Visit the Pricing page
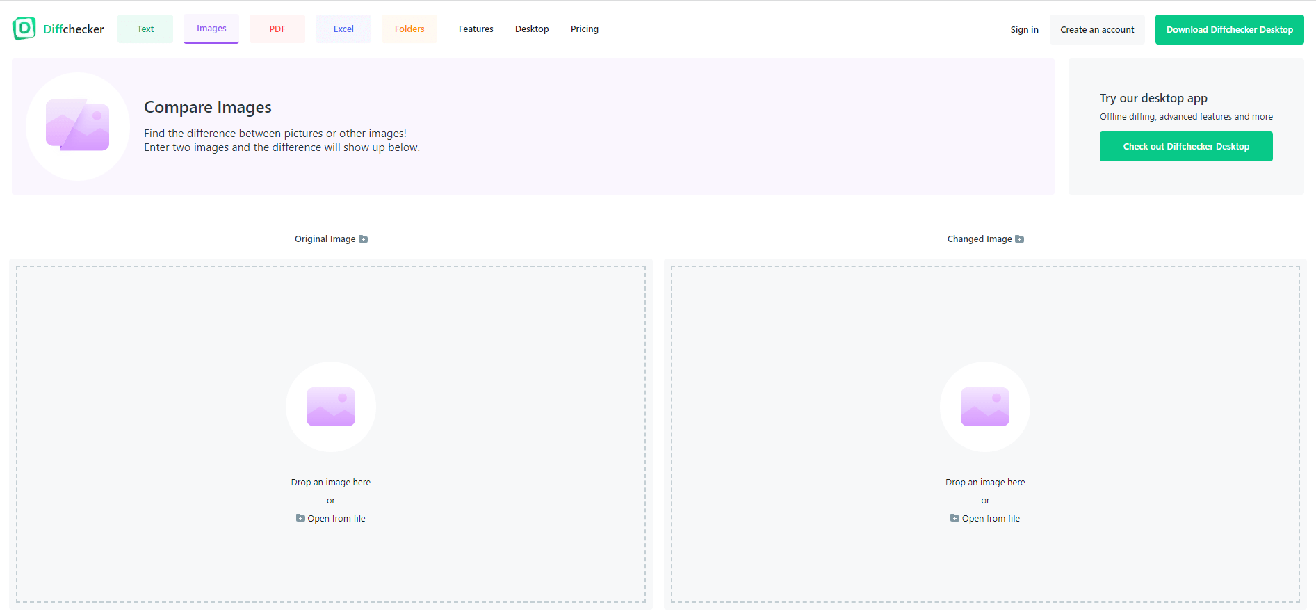The height and width of the screenshot is (614, 1316). pyautogui.click(x=585, y=29)
